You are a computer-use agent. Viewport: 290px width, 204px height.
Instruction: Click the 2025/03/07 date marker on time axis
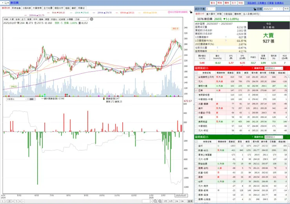tap(181, 195)
